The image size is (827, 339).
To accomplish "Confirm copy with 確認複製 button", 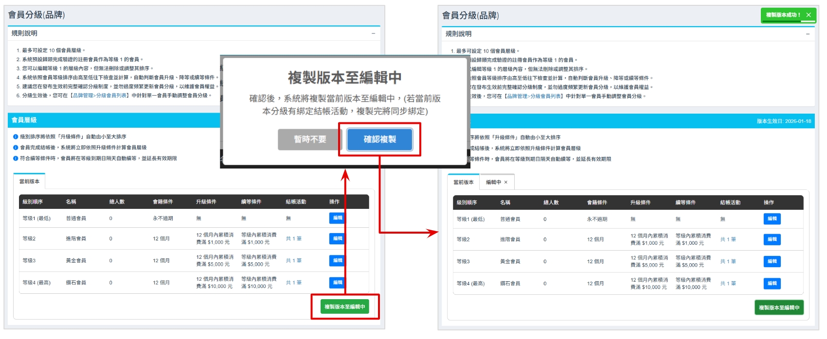I will [x=379, y=139].
